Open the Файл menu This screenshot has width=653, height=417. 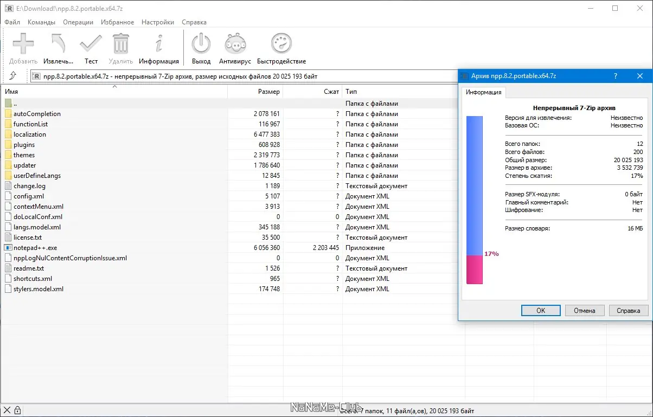(x=12, y=22)
